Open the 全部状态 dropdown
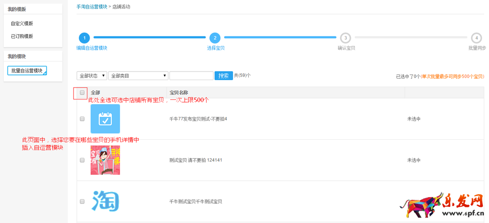Image resolution: width=489 pixels, height=223 pixels. click(x=92, y=76)
